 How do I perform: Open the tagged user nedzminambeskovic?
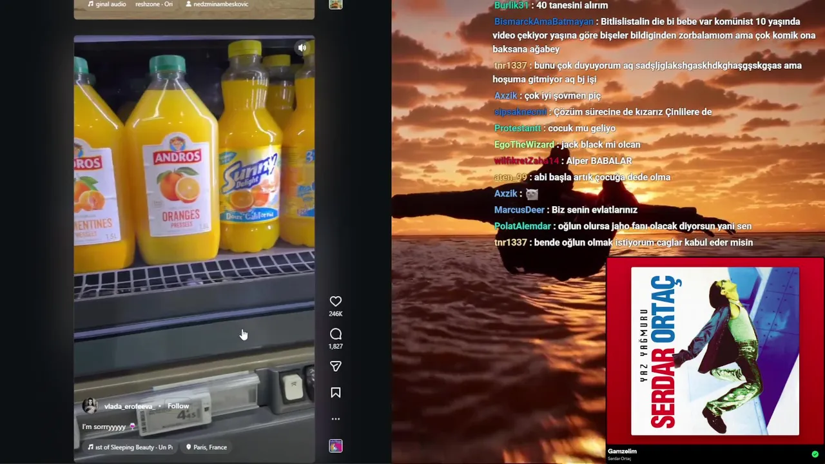click(x=217, y=4)
